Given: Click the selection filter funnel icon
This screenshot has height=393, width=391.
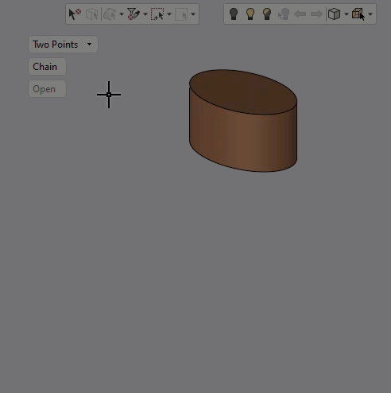Looking at the screenshot, I should pos(134,14).
